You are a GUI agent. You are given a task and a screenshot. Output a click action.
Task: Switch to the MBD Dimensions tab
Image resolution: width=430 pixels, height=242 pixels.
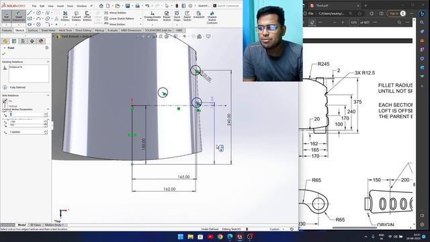click(x=132, y=30)
